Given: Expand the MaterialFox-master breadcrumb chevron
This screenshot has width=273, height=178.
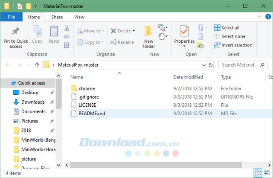Looking at the screenshot, I should click(x=53, y=65).
